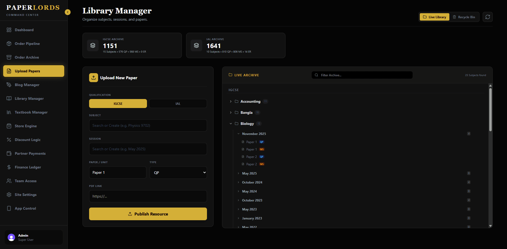507x249 pixels.
Task: Click the Order Pipeline box icon
Action: [x=9, y=44]
